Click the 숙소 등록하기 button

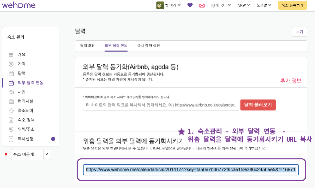pyautogui.click(x=292, y=5)
